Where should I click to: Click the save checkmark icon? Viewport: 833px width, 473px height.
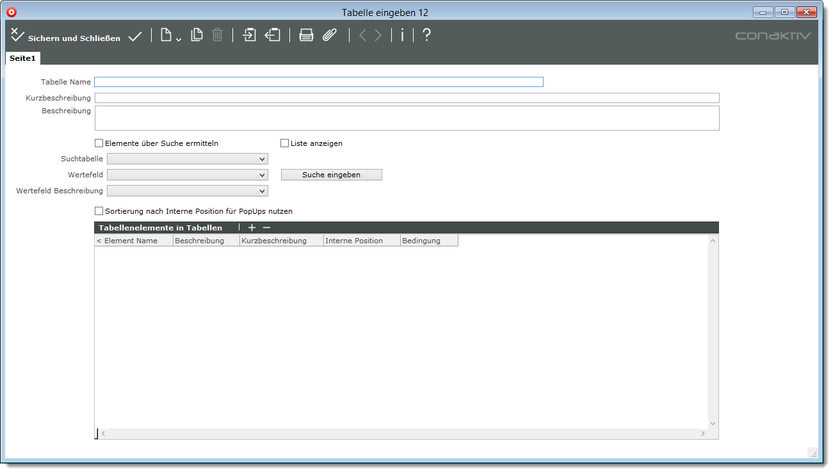pyautogui.click(x=134, y=36)
